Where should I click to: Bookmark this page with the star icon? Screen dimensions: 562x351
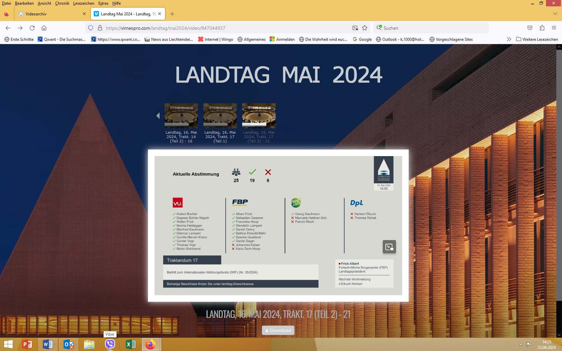point(365,28)
